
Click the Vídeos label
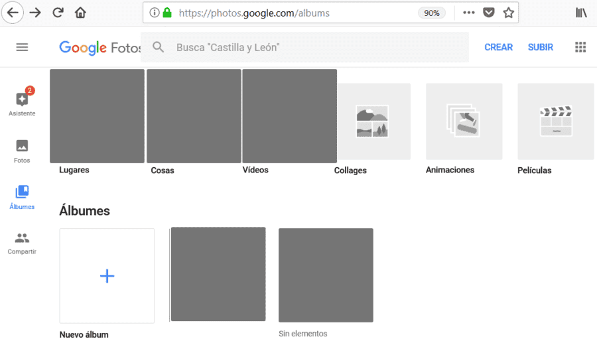pos(255,170)
